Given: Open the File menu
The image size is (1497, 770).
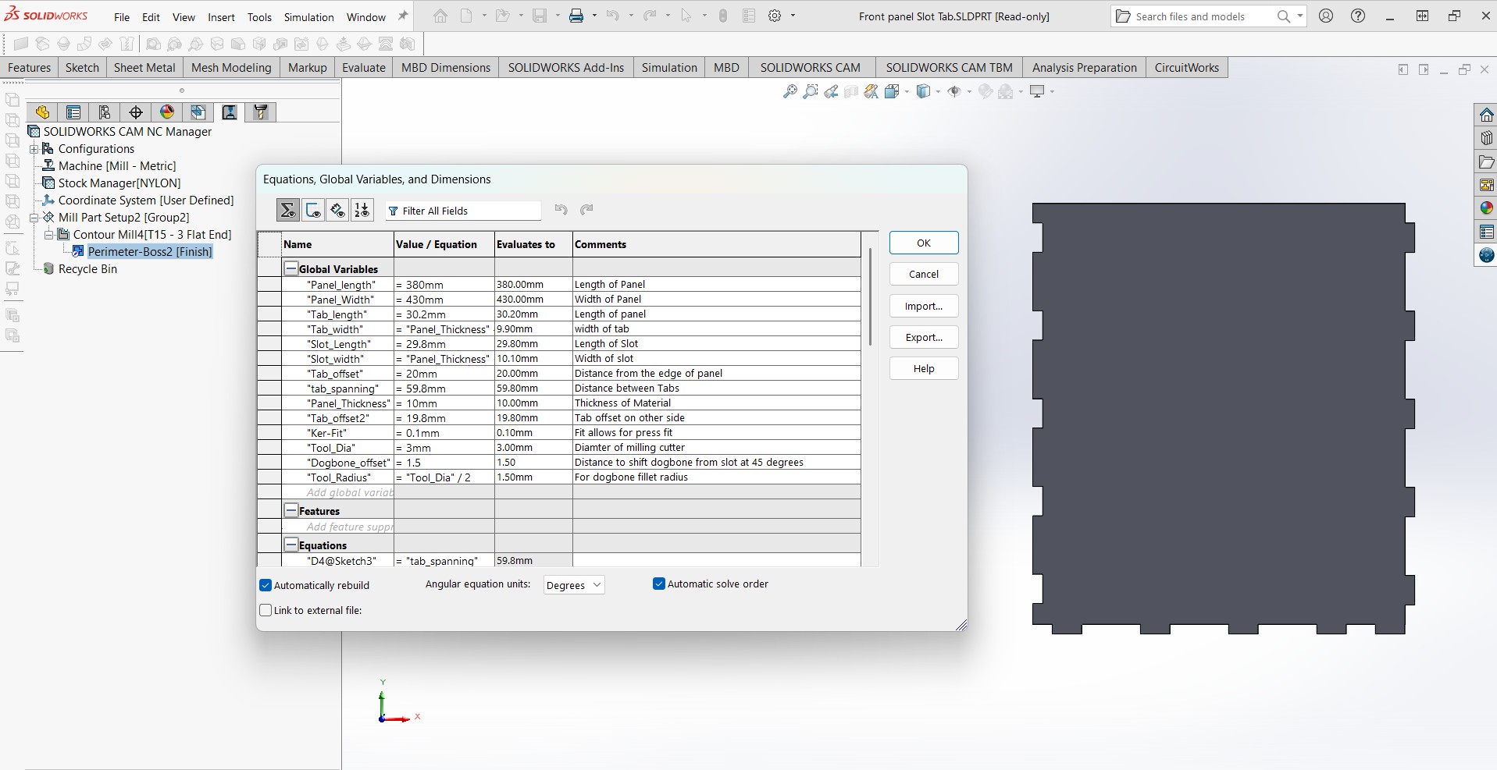Looking at the screenshot, I should pos(122,16).
